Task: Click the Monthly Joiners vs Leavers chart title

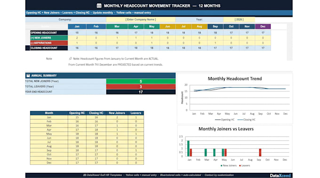Action: [226, 129]
